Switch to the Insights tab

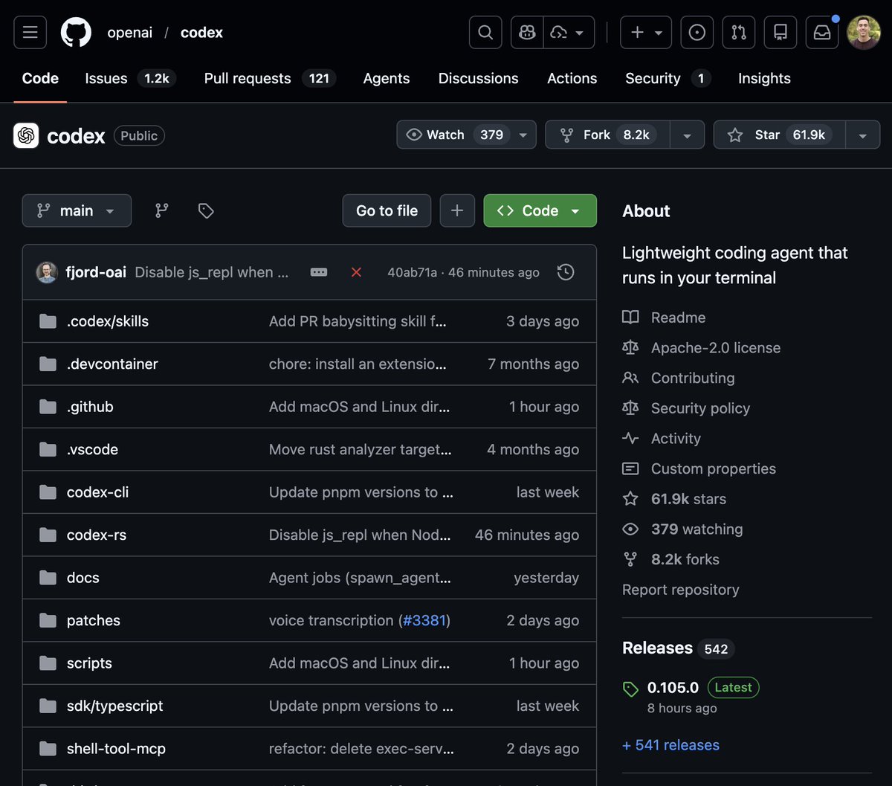pyautogui.click(x=763, y=78)
